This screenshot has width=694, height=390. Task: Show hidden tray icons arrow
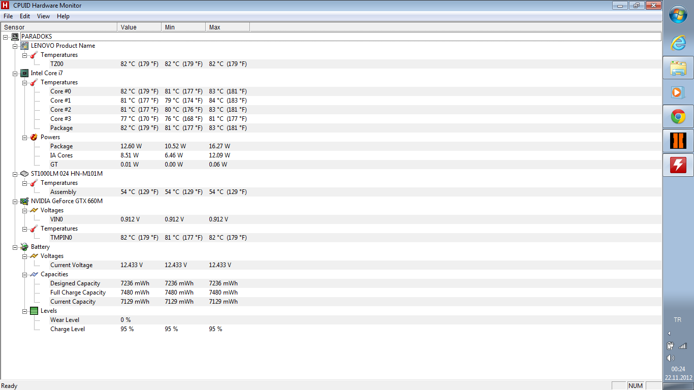click(669, 334)
